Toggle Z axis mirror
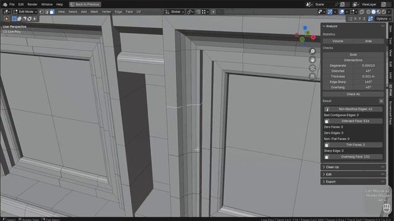This screenshot has height=221, width=394. [364, 19]
